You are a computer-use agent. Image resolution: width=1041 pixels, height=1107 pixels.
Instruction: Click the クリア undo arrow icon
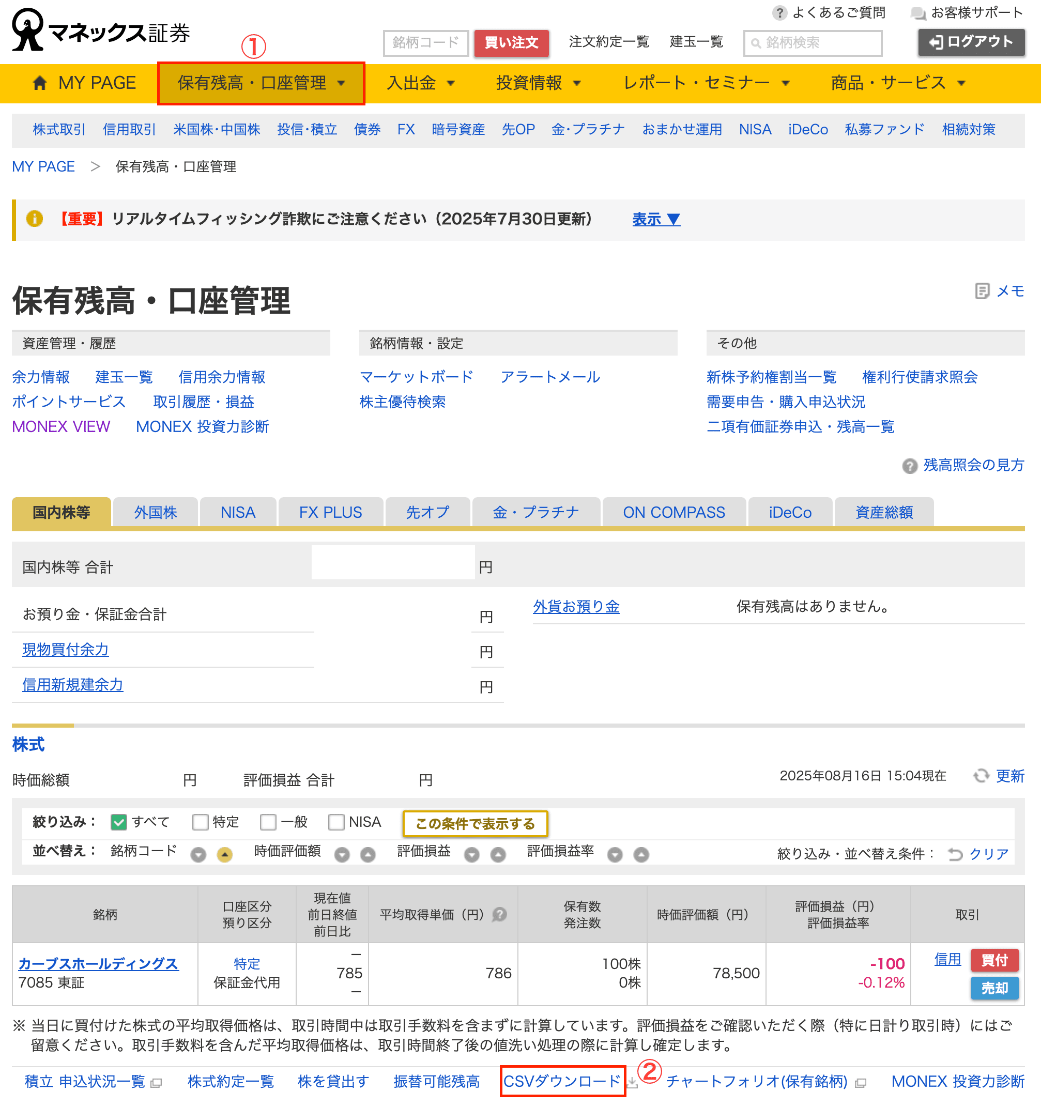(955, 854)
